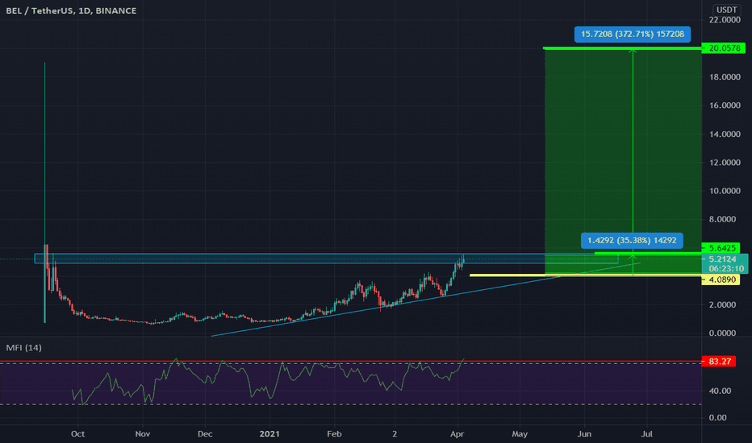Select the 5.6425 green price label

(722, 247)
